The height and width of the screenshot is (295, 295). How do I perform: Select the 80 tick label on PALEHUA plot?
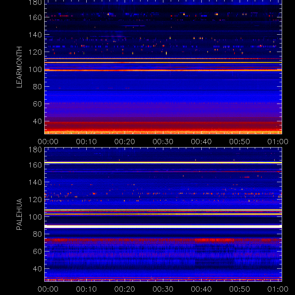(37, 234)
